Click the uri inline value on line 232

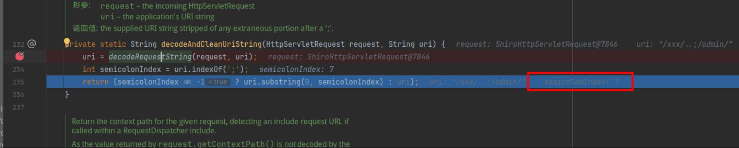coord(684,44)
